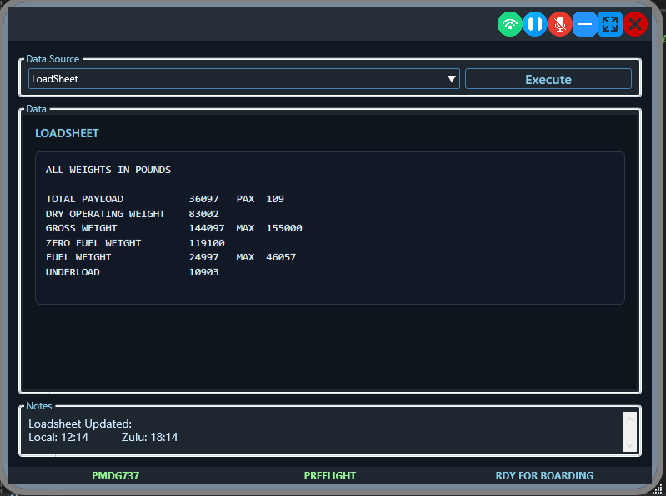Click the PMDG737 status bar label
The height and width of the screenshot is (496, 666).
[117, 476]
